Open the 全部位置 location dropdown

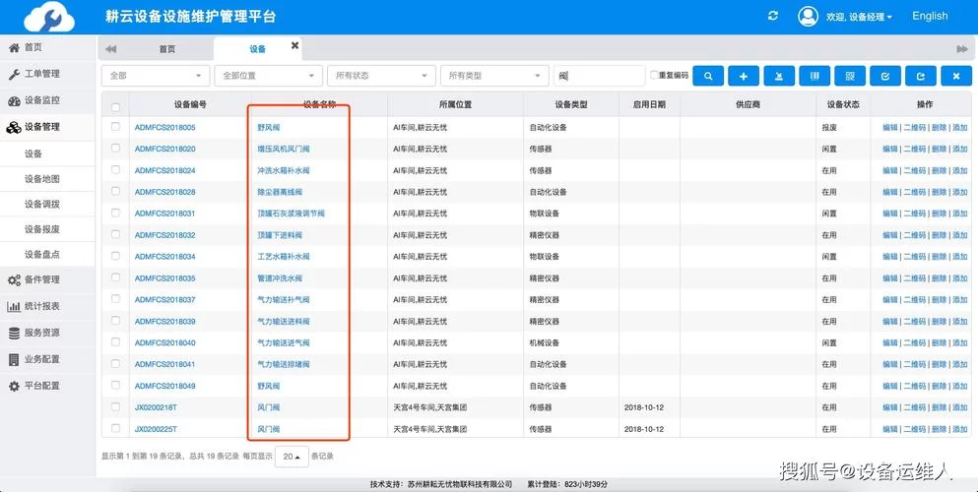[268, 76]
